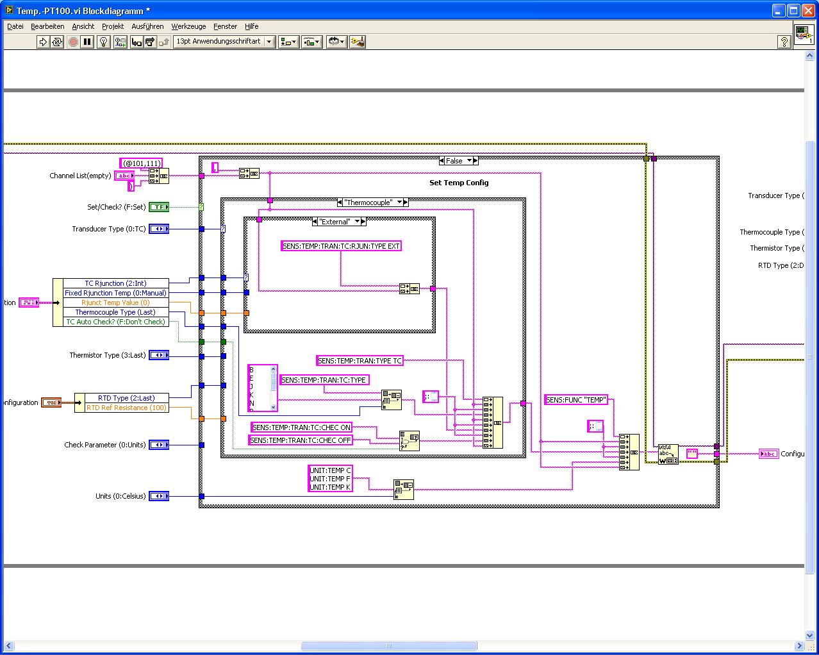Open the Fenster menu
Screen dimensions: 819x655
[225, 26]
